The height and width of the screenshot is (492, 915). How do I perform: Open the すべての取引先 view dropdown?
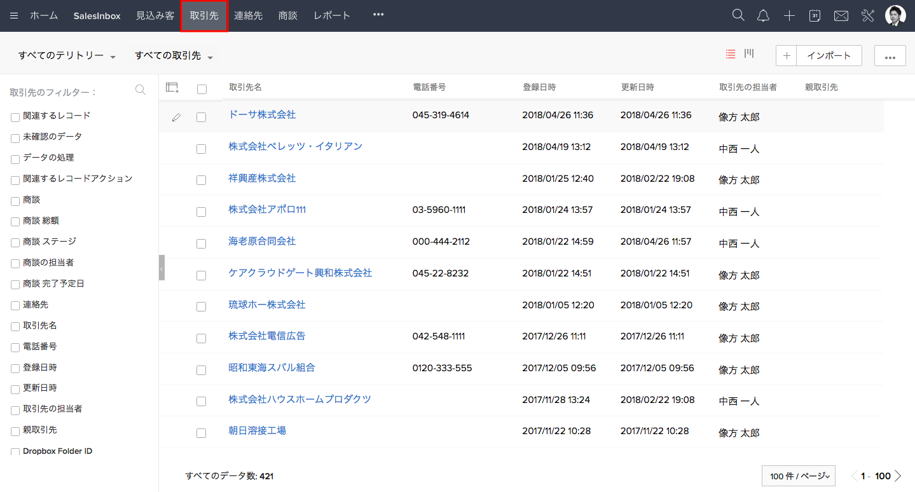(174, 56)
